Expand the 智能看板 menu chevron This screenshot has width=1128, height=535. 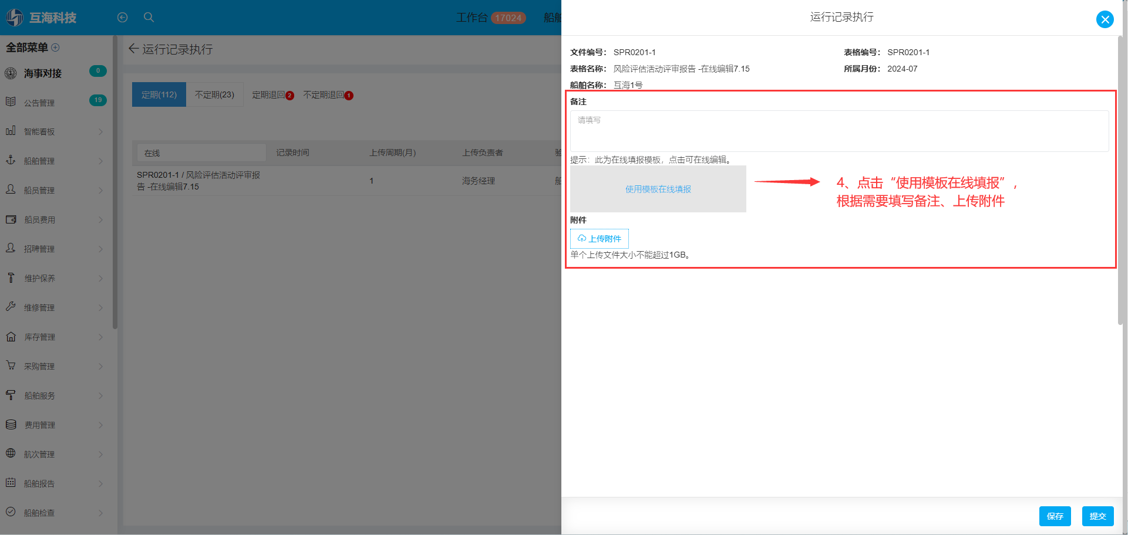tap(100, 131)
